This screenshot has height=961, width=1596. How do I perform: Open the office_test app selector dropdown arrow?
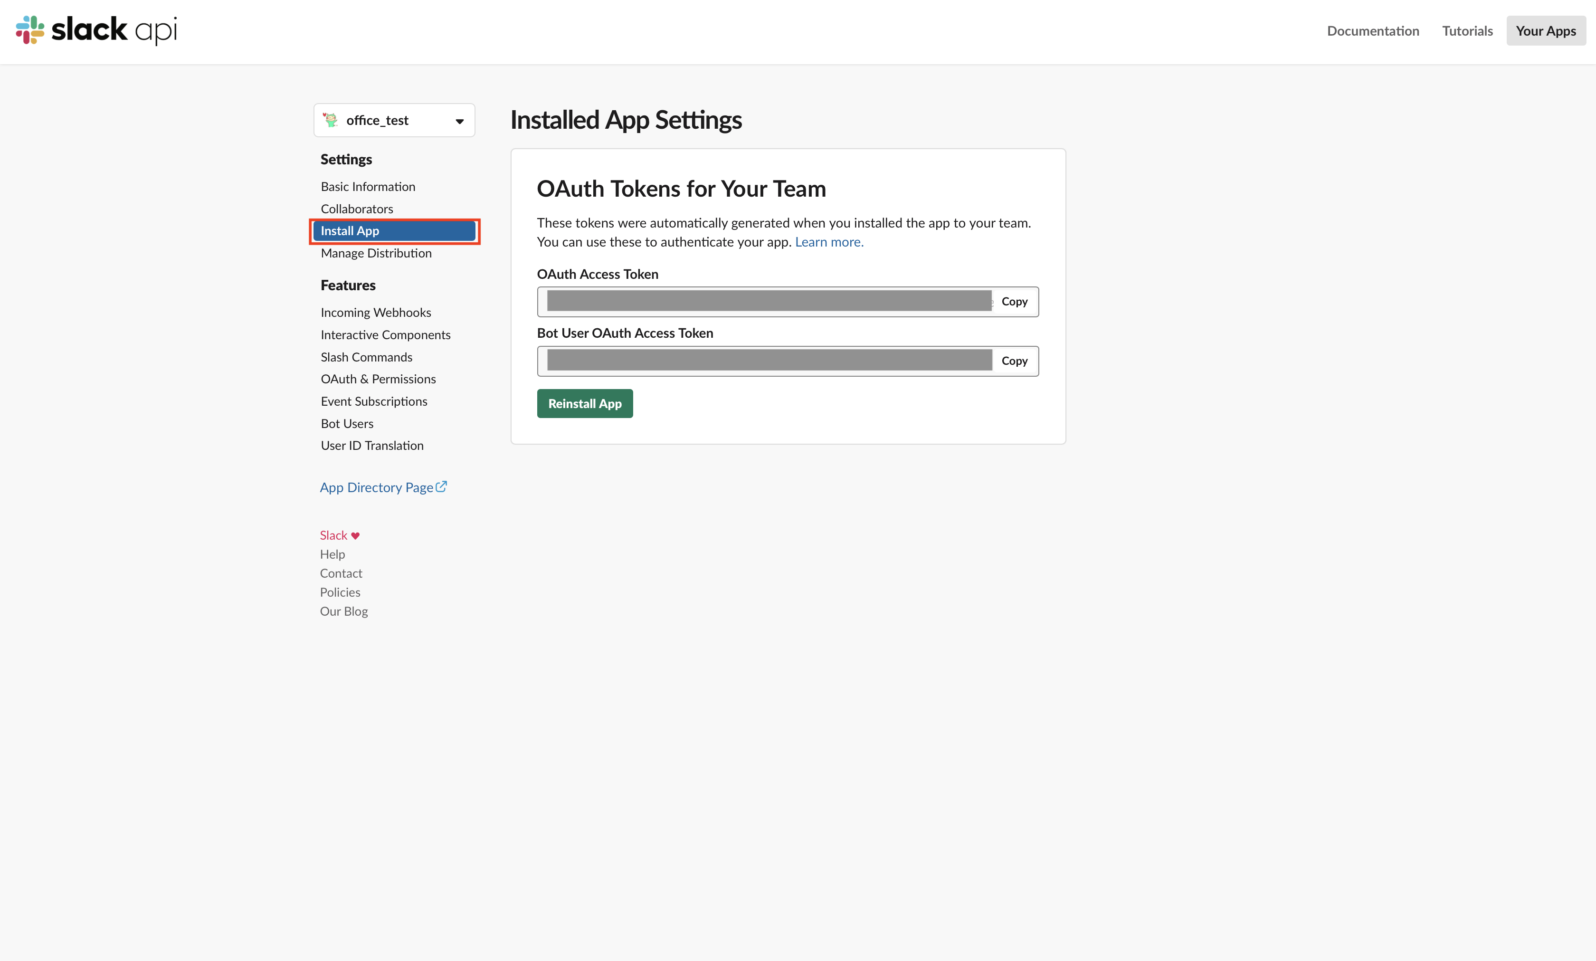pos(459,121)
